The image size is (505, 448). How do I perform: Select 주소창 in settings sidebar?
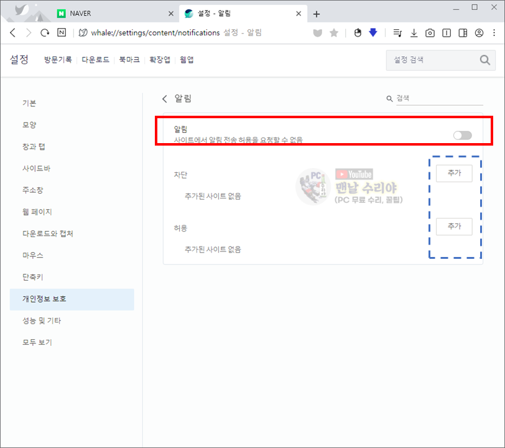[72, 190]
